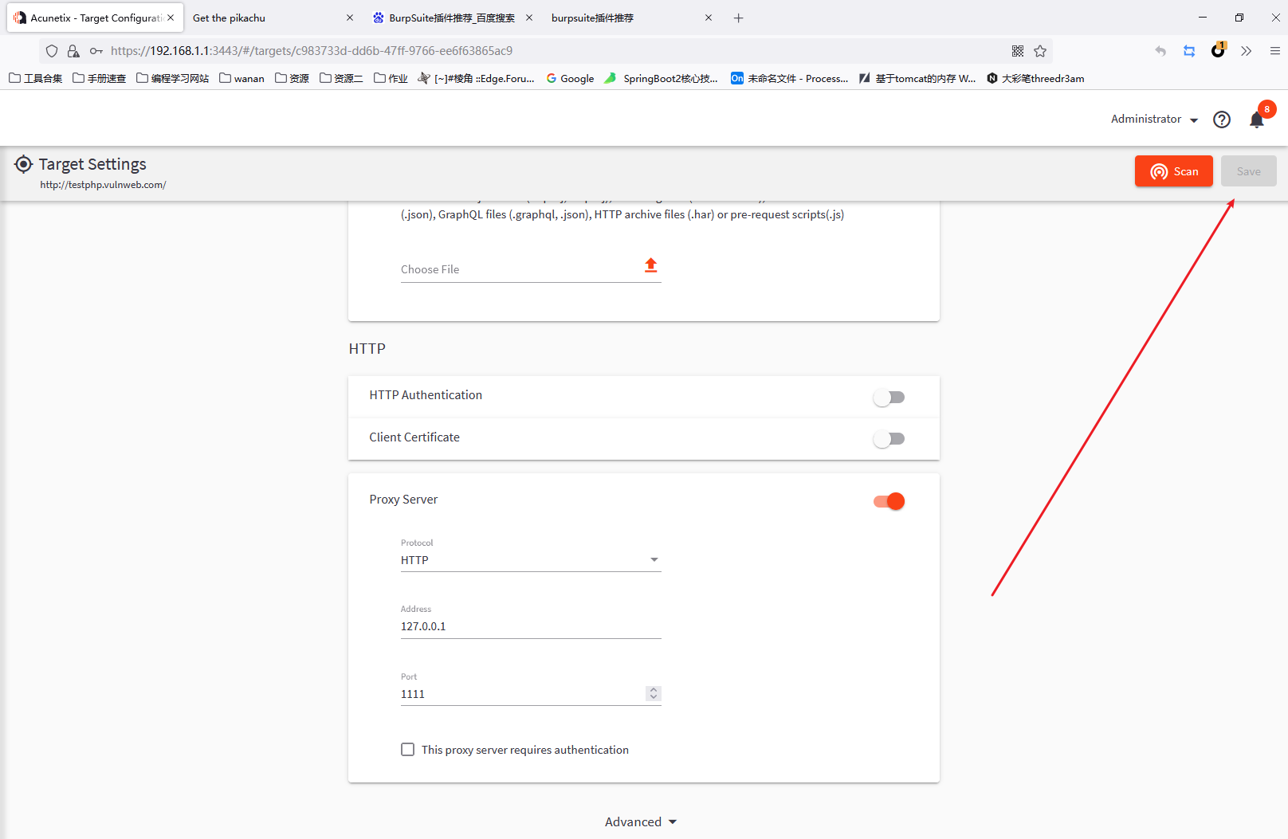This screenshot has height=839, width=1288.
Task: Click the Target Settings crosshair icon
Action: [x=24, y=164]
